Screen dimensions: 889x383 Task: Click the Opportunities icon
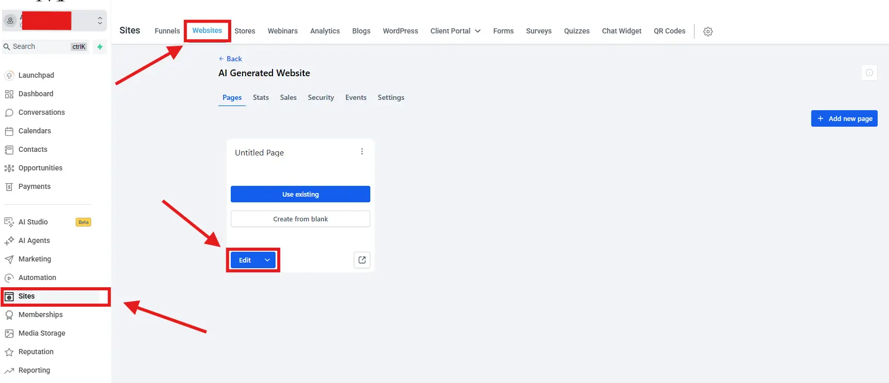click(9, 168)
